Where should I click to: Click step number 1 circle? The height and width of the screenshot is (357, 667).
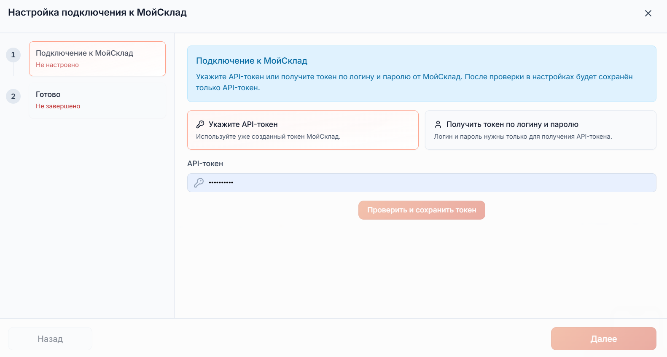13,55
